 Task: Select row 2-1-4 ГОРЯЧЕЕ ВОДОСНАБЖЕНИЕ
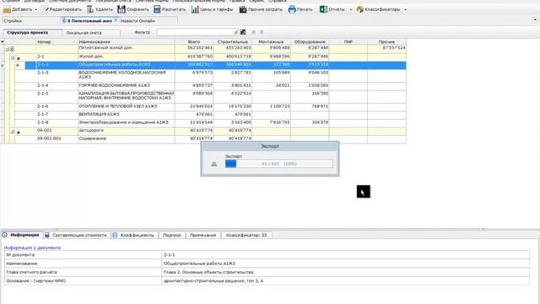[210, 85]
